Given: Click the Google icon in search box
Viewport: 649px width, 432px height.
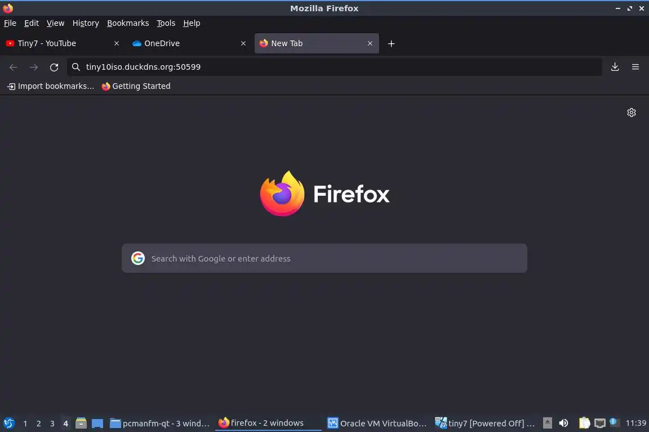Looking at the screenshot, I should point(138,258).
